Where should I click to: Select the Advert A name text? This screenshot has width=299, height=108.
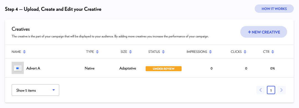click(33, 68)
